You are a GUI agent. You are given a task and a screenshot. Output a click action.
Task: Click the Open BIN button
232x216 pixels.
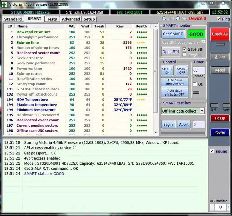point(170,52)
